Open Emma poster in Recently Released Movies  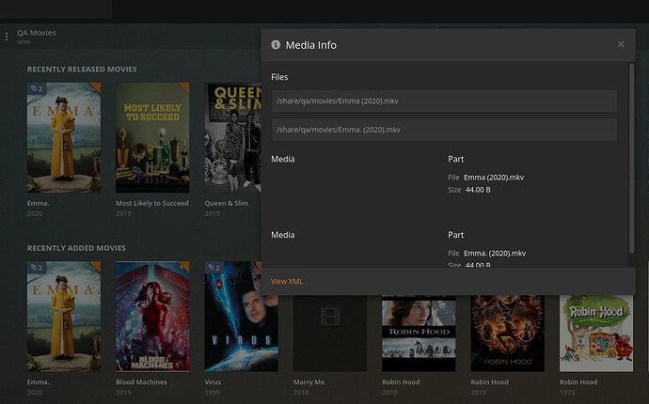coord(64,138)
